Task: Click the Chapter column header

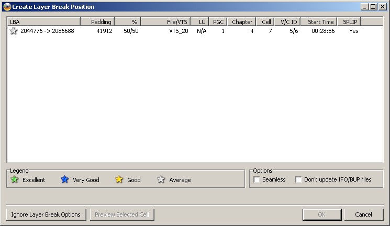Action: (240, 22)
